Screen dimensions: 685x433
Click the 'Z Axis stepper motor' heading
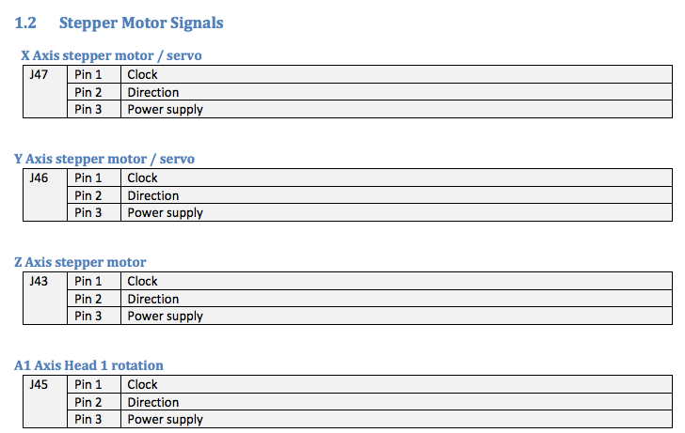80,262
